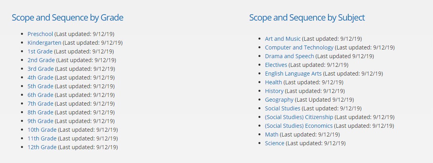Open the English Language Arts link

293,74
